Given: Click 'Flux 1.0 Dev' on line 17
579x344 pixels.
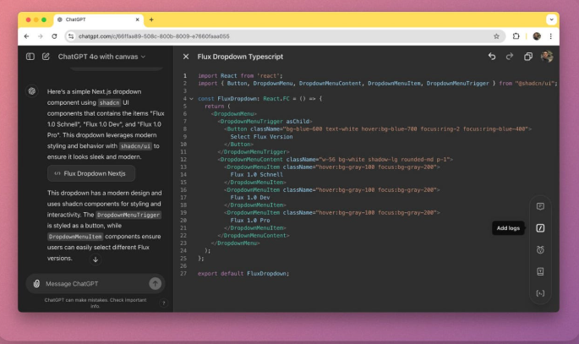Looking at the screenshot, I should (250, 198).
